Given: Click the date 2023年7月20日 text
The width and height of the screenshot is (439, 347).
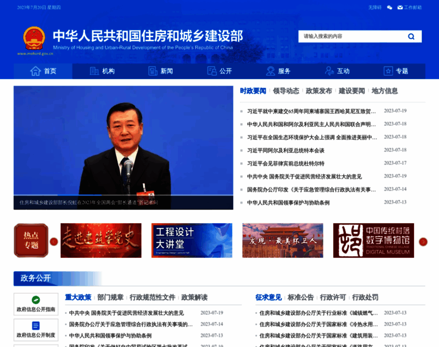Looking at the screenshot, I should coord(31,8).
